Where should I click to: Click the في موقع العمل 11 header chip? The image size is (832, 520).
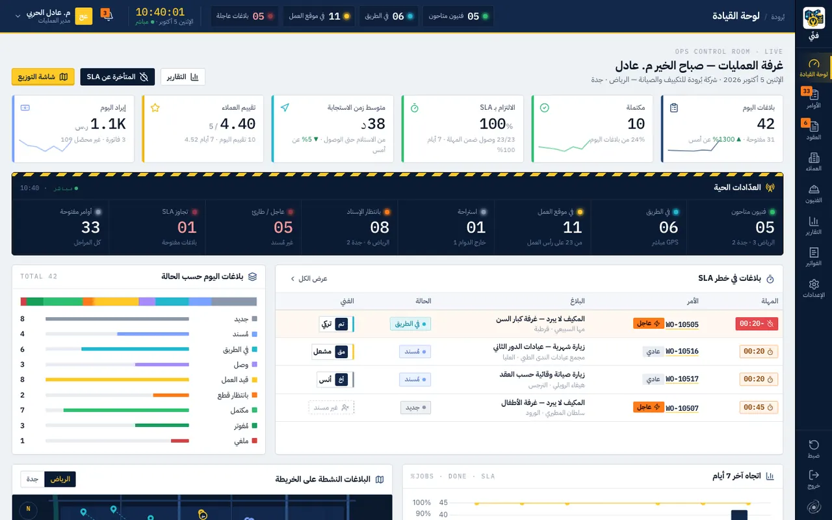pos(318,16)
